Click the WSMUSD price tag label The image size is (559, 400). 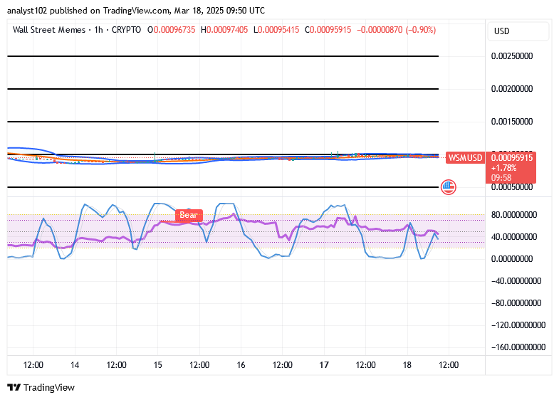pyautogui.click(x=465, y=158)
